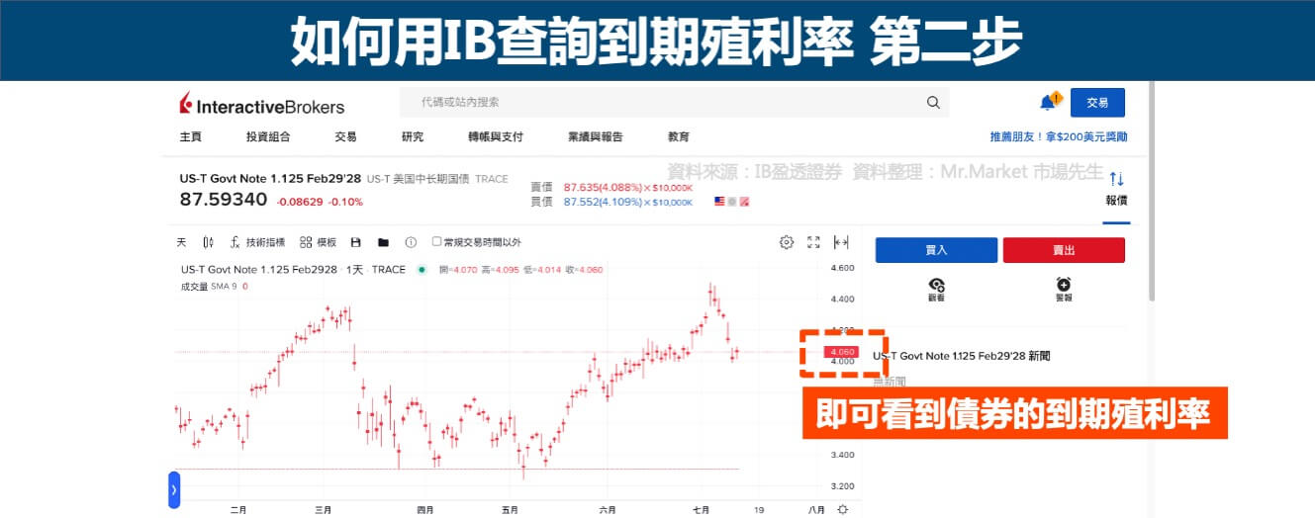Screen dimensions: 1315x518
Task: Click the 警報 alarm clock icon
Action: pyautogui.click(x=1064, y=285)
